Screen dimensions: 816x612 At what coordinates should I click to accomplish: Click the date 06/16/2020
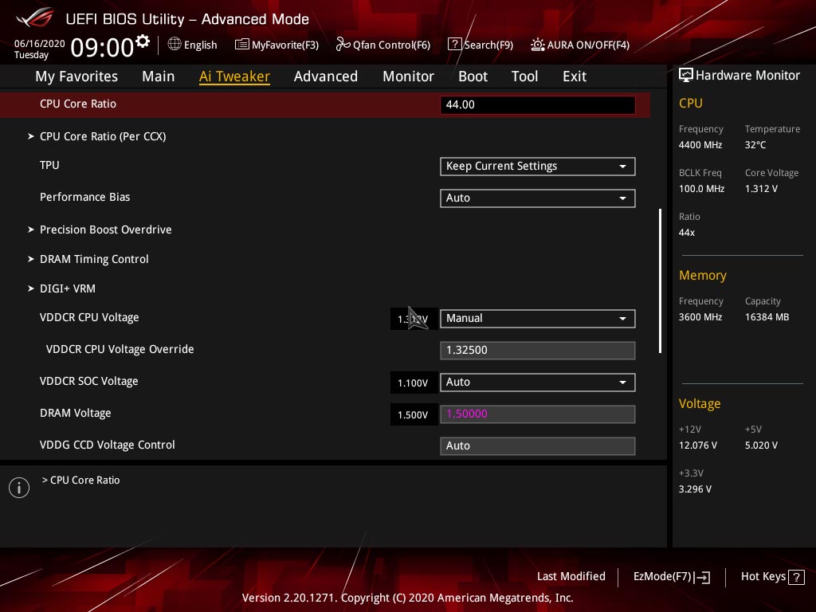click(x=40, y=44)
